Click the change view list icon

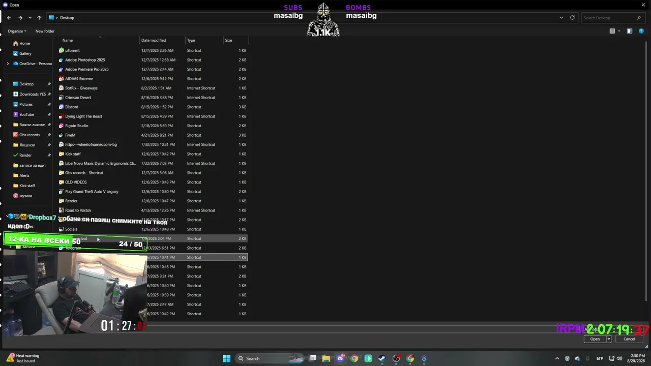point(612,31)
